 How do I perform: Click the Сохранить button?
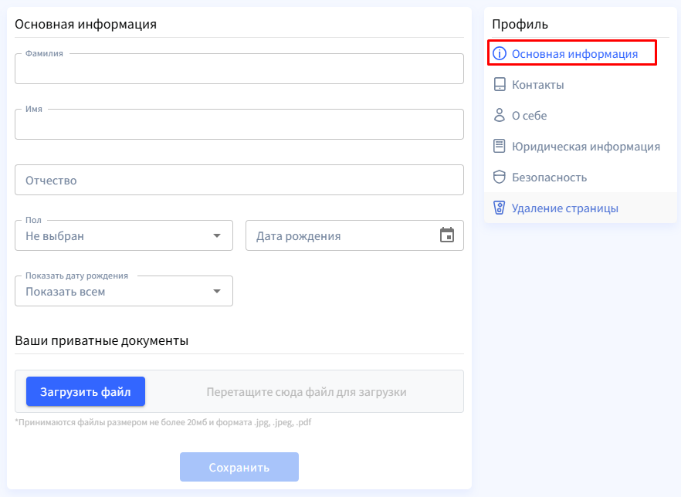click(239, 467)
